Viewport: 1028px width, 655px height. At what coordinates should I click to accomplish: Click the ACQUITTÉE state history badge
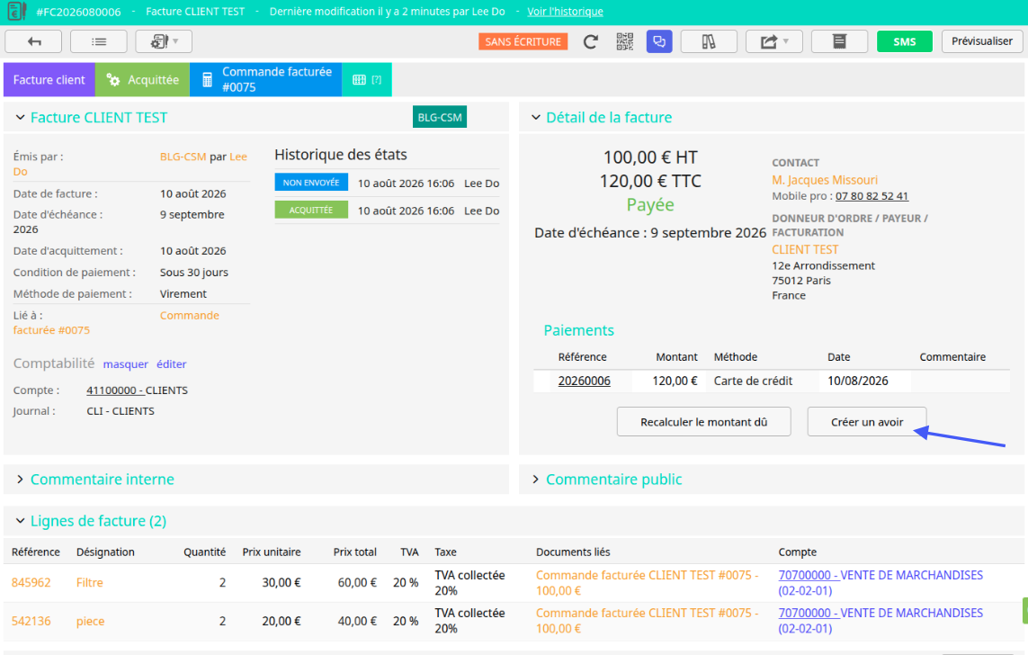(x=311, y=211)
